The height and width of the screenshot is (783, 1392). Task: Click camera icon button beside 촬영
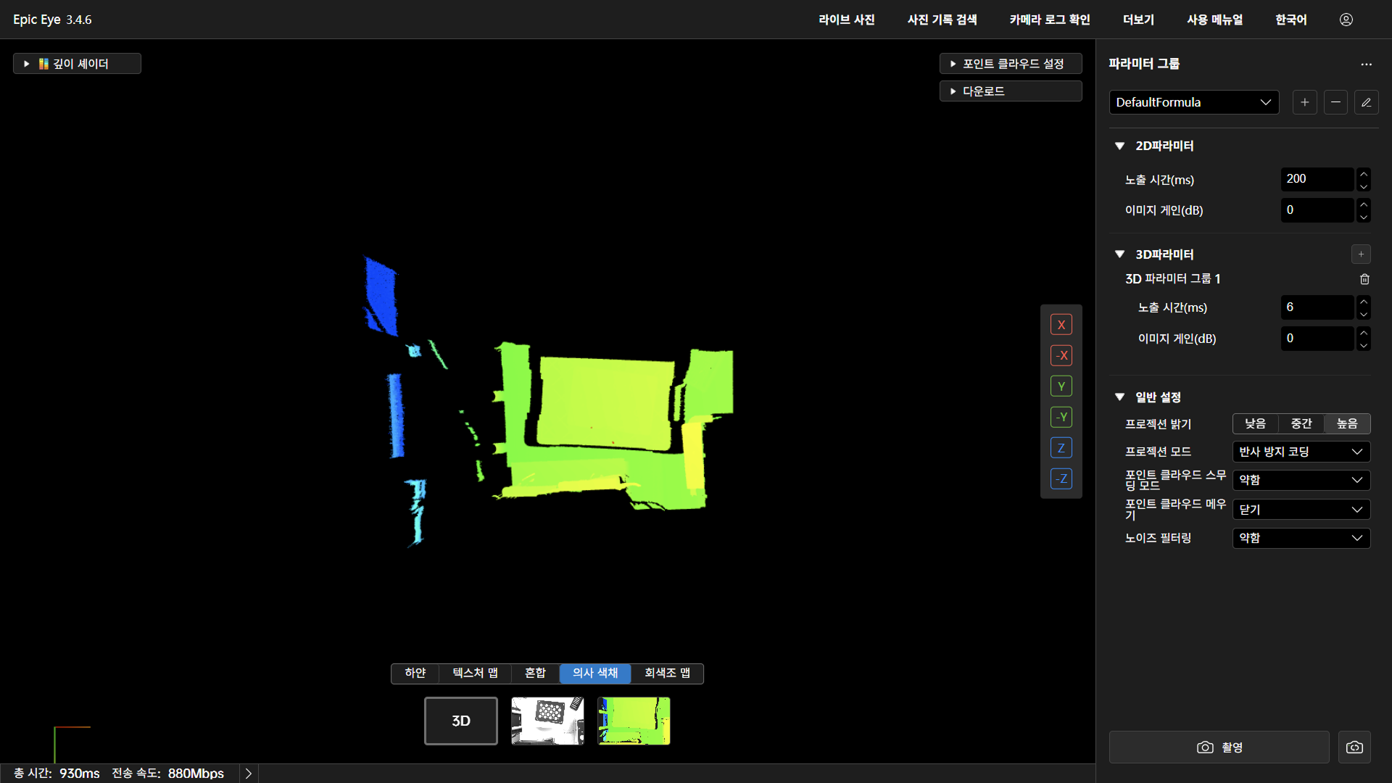click(1354, 747)
